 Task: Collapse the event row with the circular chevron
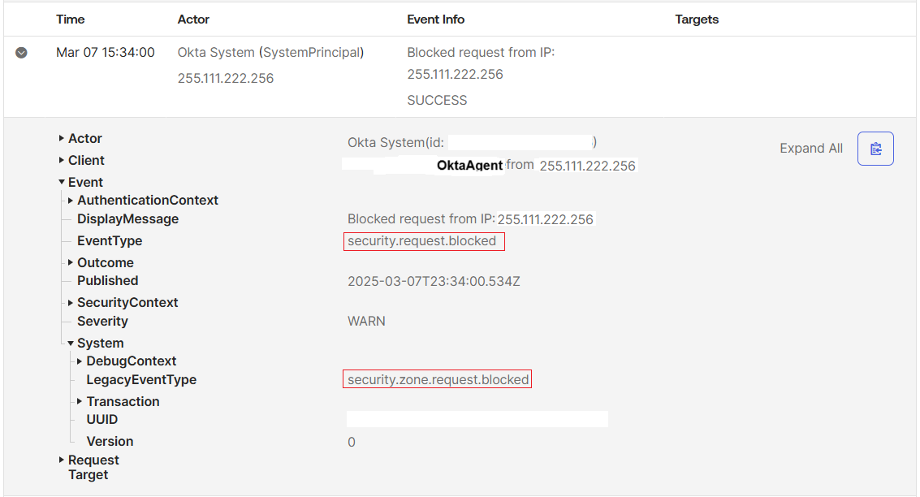click(21, 53)
